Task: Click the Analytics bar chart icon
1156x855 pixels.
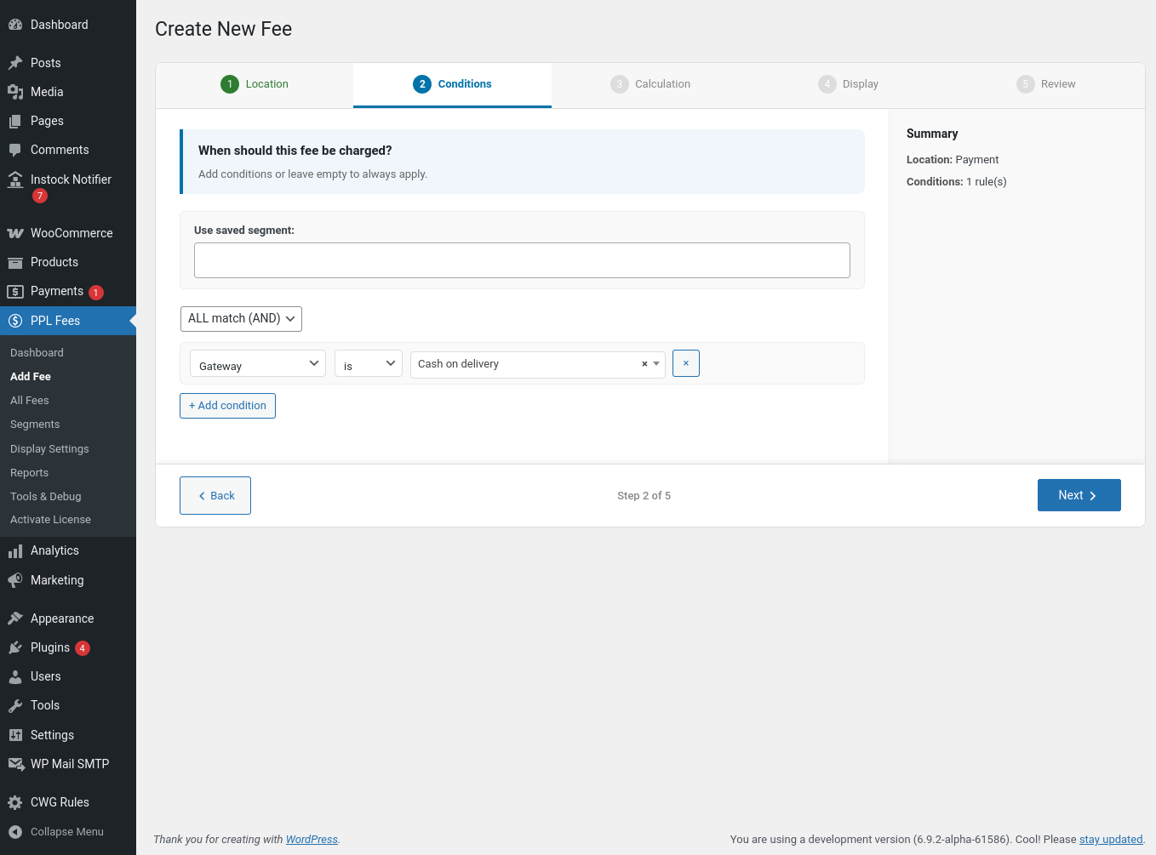Action: point(15,551)
